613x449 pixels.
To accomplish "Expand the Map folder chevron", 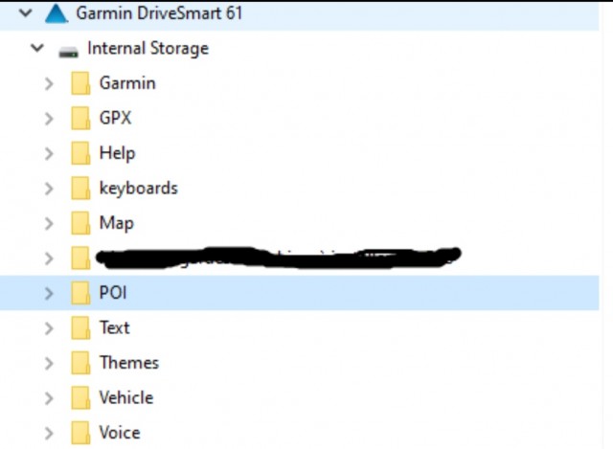I will [x=49, y=223].
